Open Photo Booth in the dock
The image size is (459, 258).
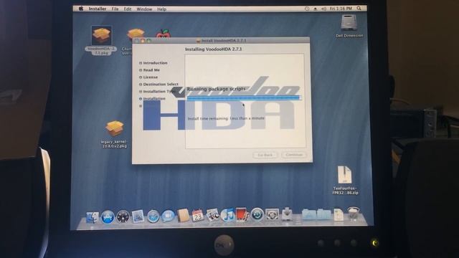click(x=242, y=215)
